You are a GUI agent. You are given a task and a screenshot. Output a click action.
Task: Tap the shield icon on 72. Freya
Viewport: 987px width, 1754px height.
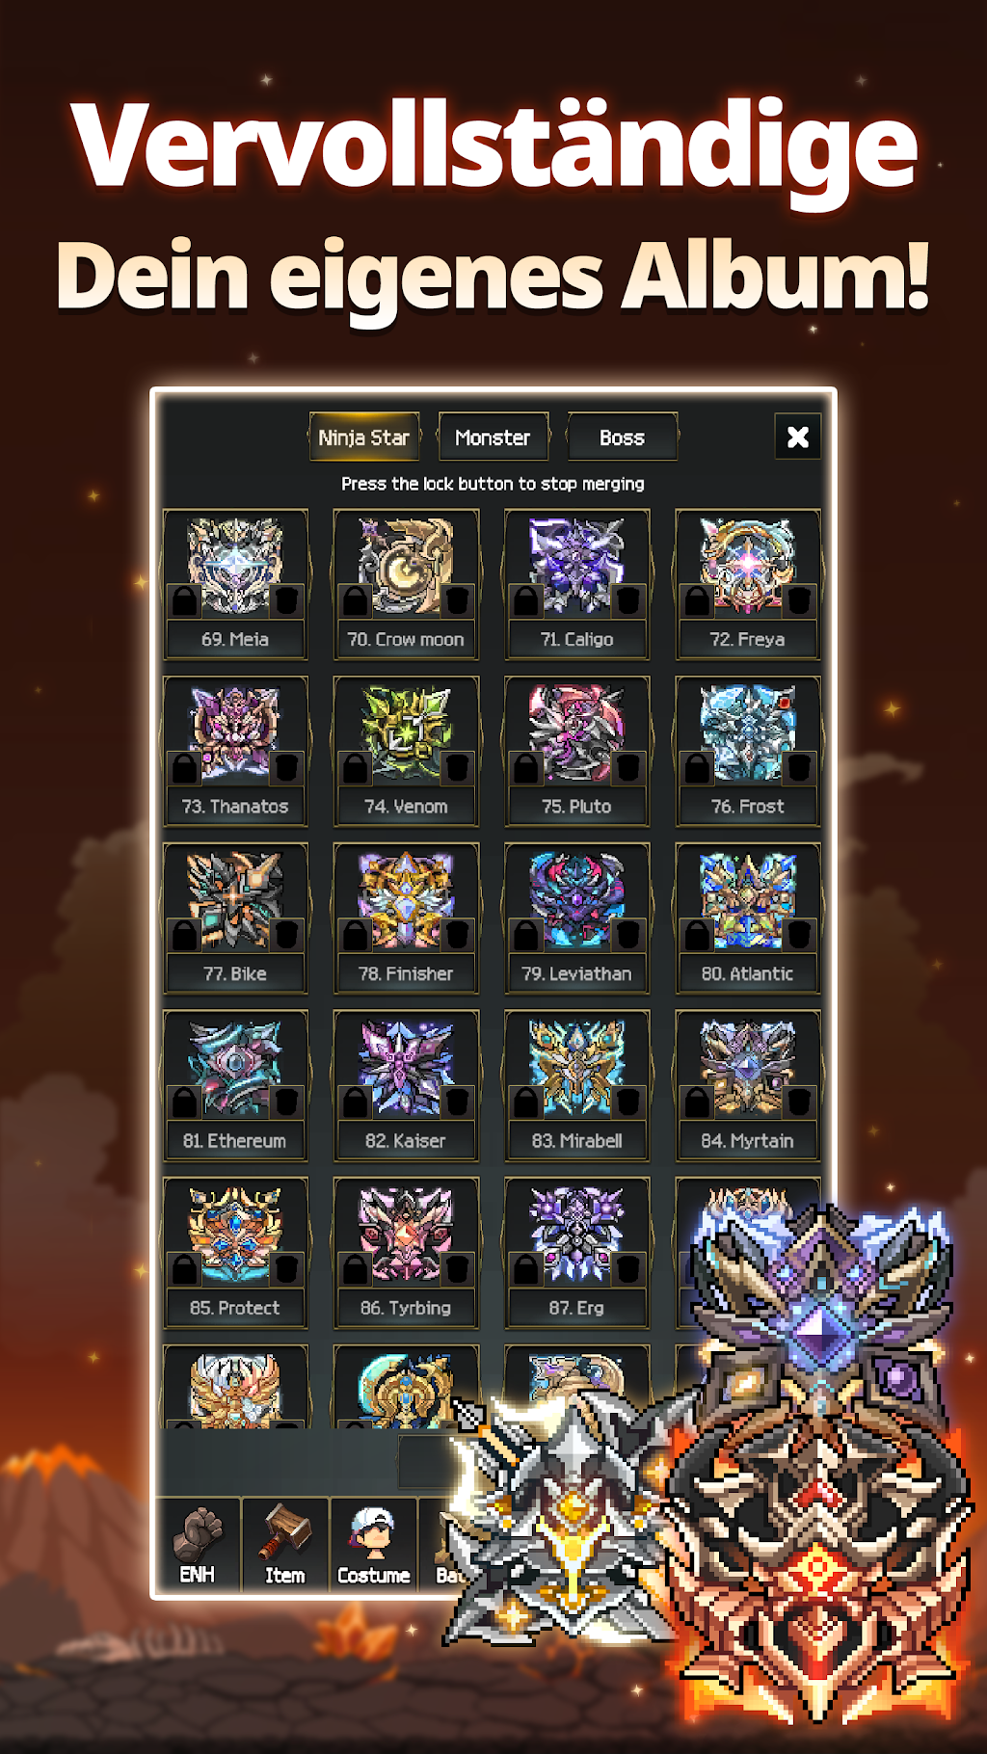pos(799,600)
